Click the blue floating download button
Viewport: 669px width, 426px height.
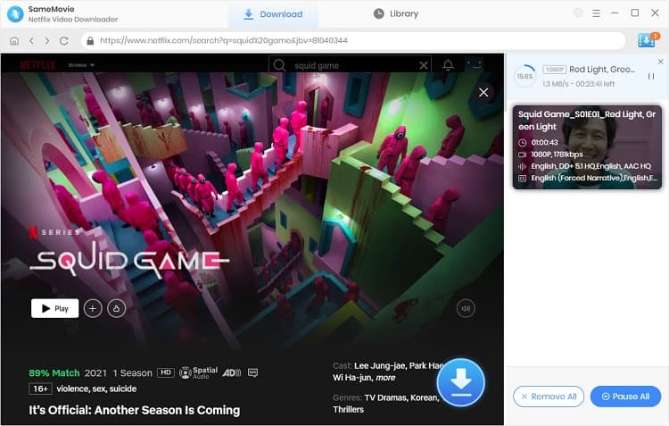(x=460, y=382)
